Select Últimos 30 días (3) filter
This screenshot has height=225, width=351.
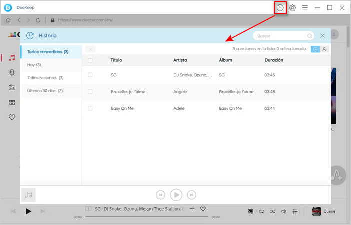click(x=51, y=91)
